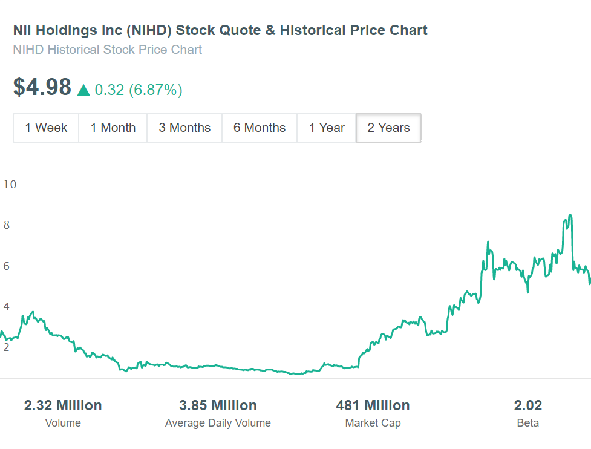
Task: Click the $4.98 current stock price
Action: point(42,88)
